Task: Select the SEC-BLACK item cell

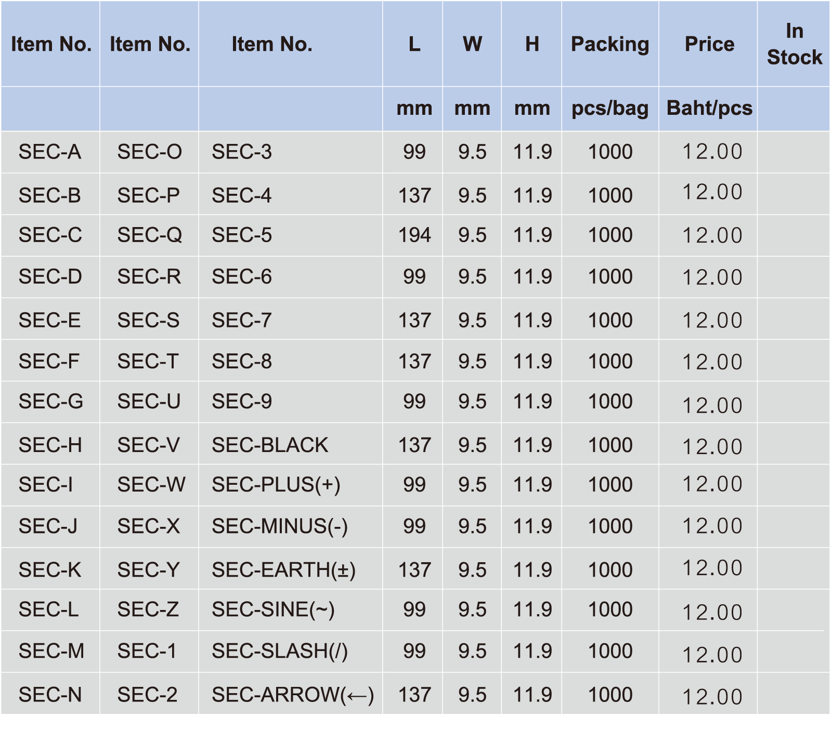Action: [270, 445]
